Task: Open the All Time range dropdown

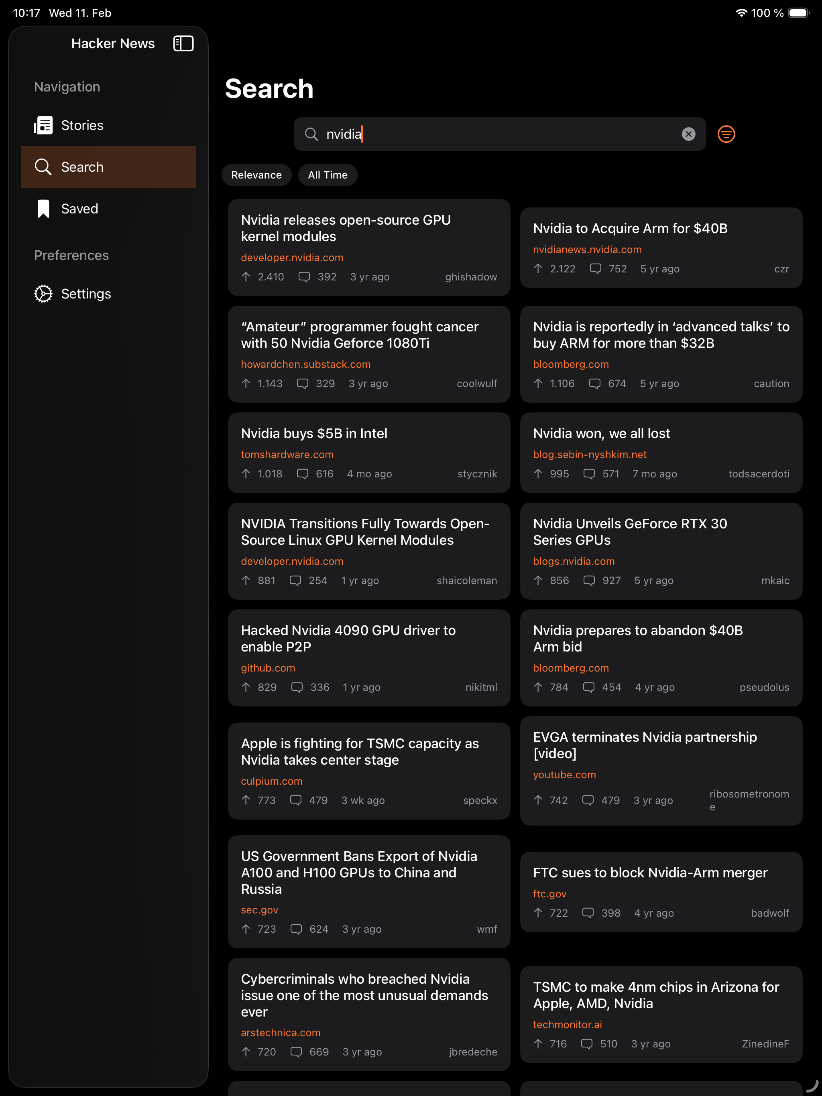Action: coord(328,175)
